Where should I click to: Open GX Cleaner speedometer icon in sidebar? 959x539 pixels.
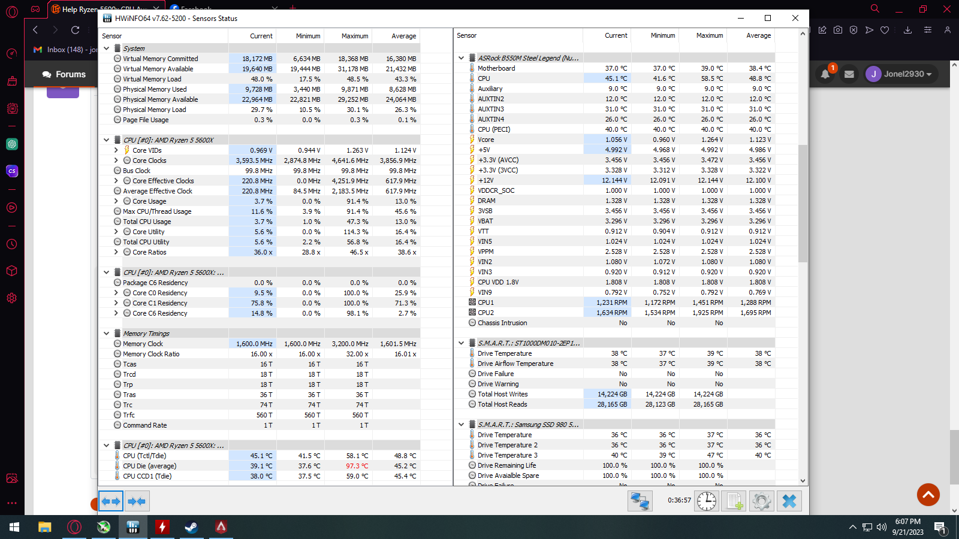click(12, 54)
